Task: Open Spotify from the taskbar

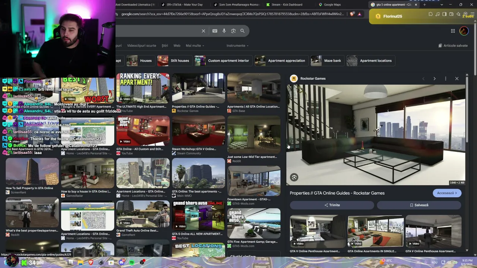Action: point(132,262)
